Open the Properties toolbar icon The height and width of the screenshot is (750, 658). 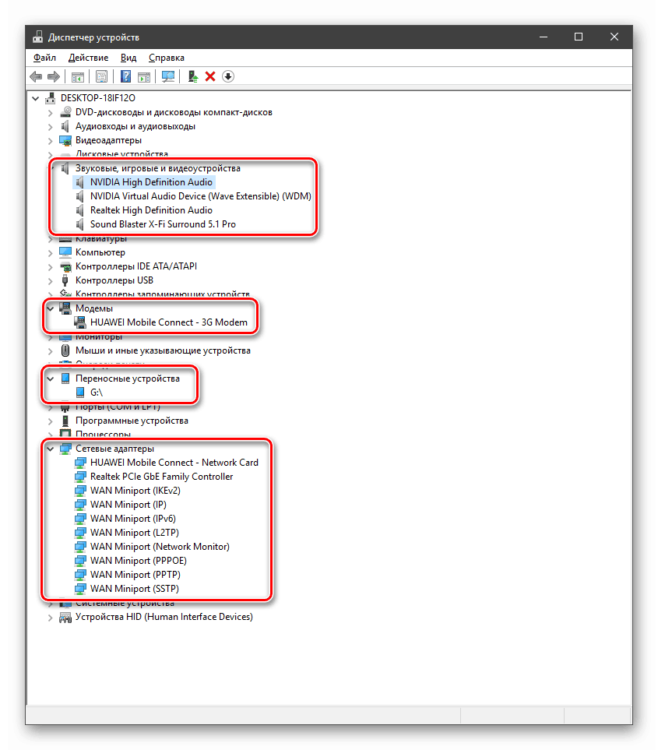click(101, 76)
